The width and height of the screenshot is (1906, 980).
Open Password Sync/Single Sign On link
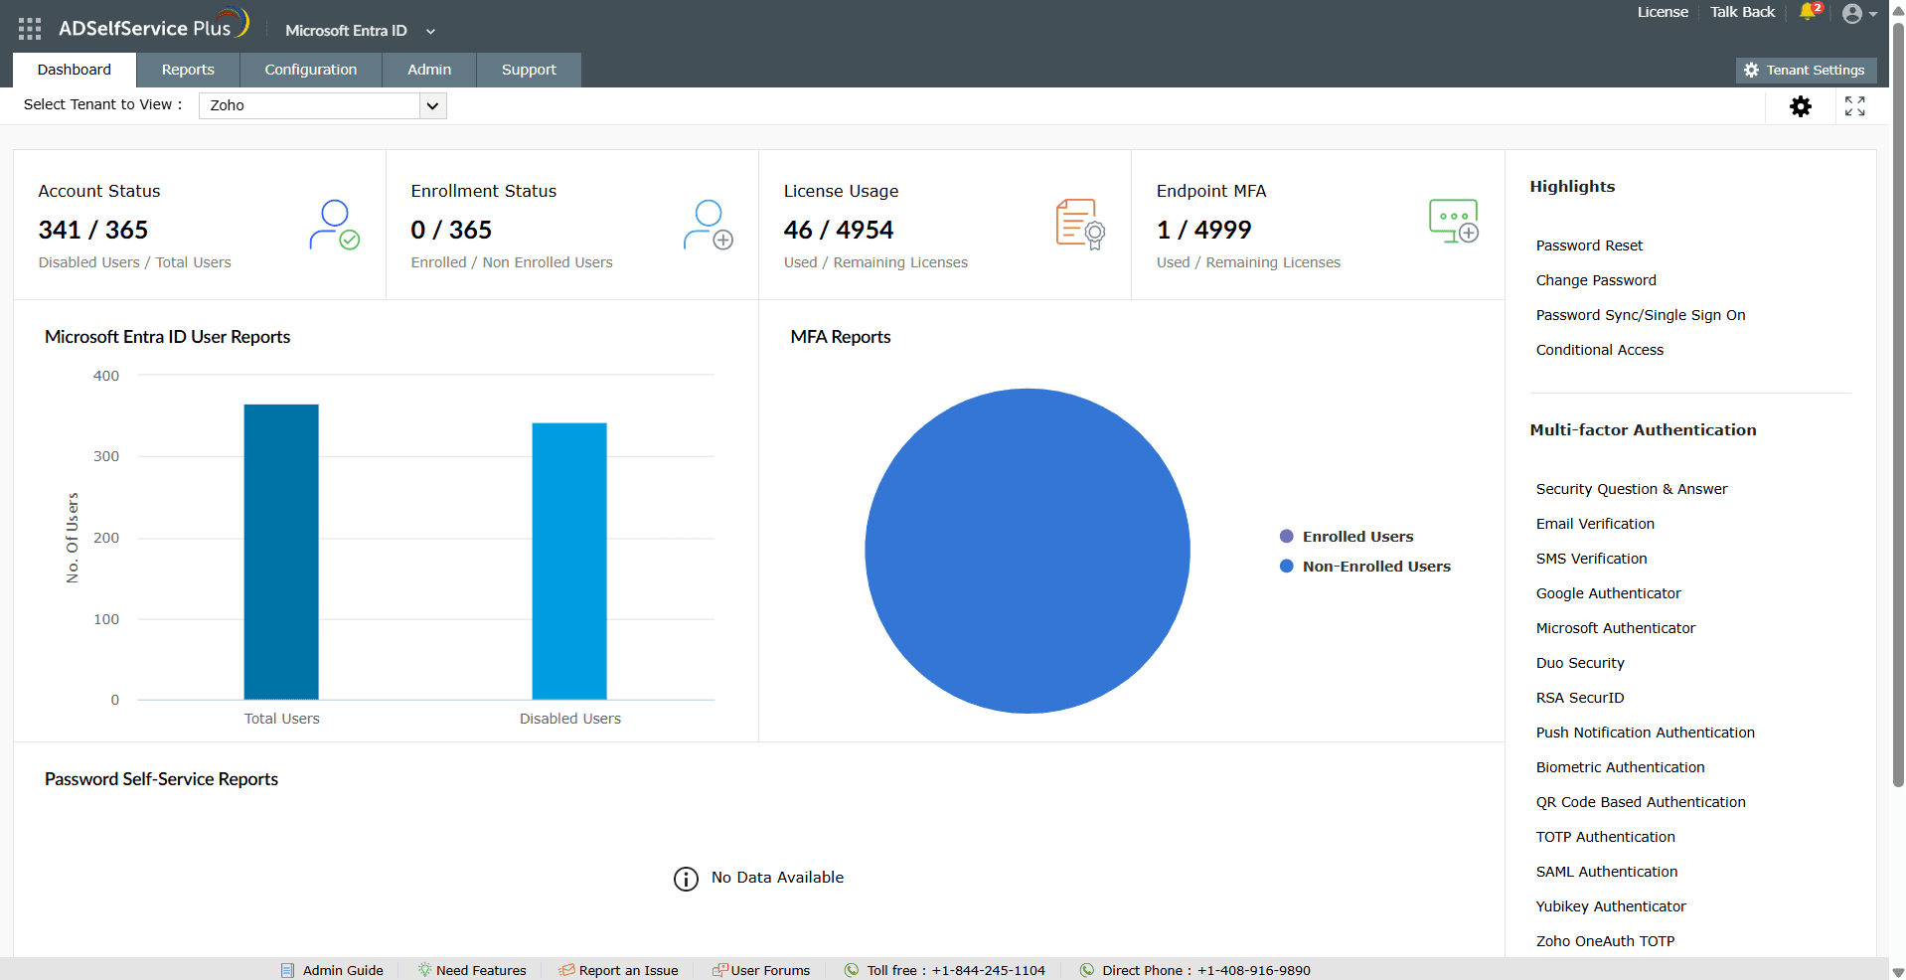point(1641,315)
